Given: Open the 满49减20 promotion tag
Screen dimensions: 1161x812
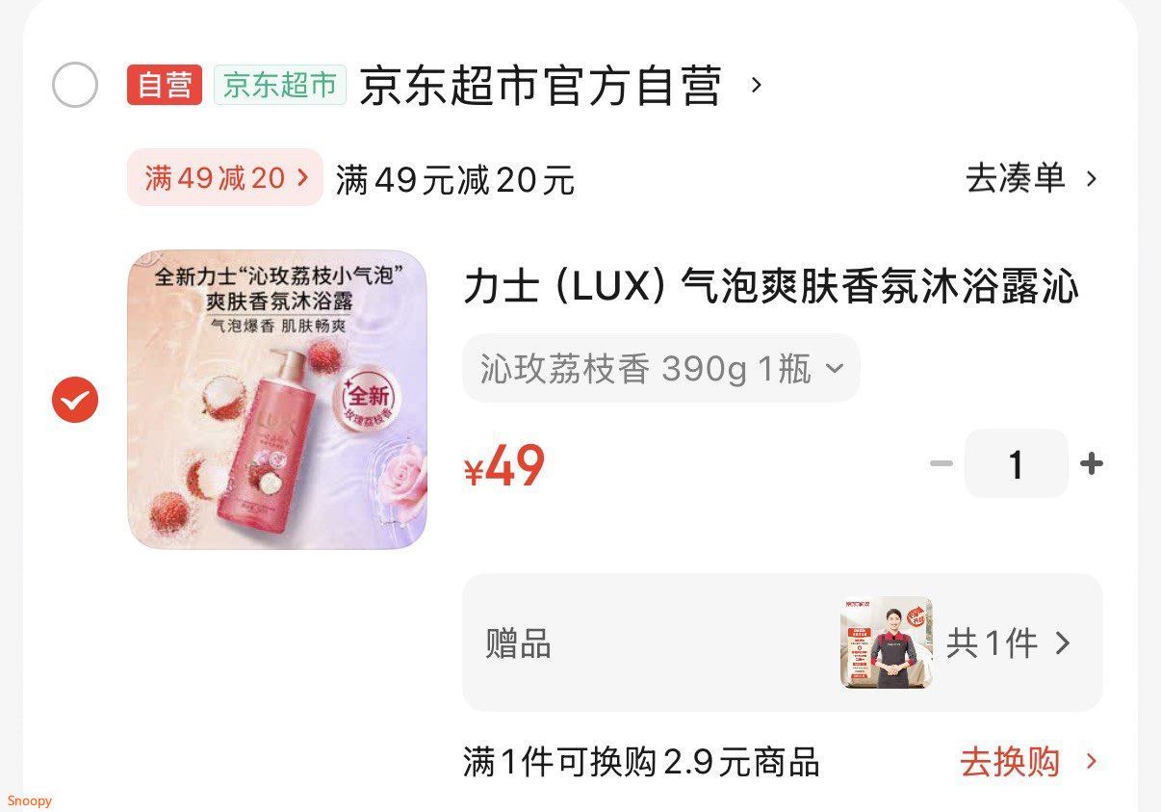Looking at the screenshot, I should [x=225, y=177].
